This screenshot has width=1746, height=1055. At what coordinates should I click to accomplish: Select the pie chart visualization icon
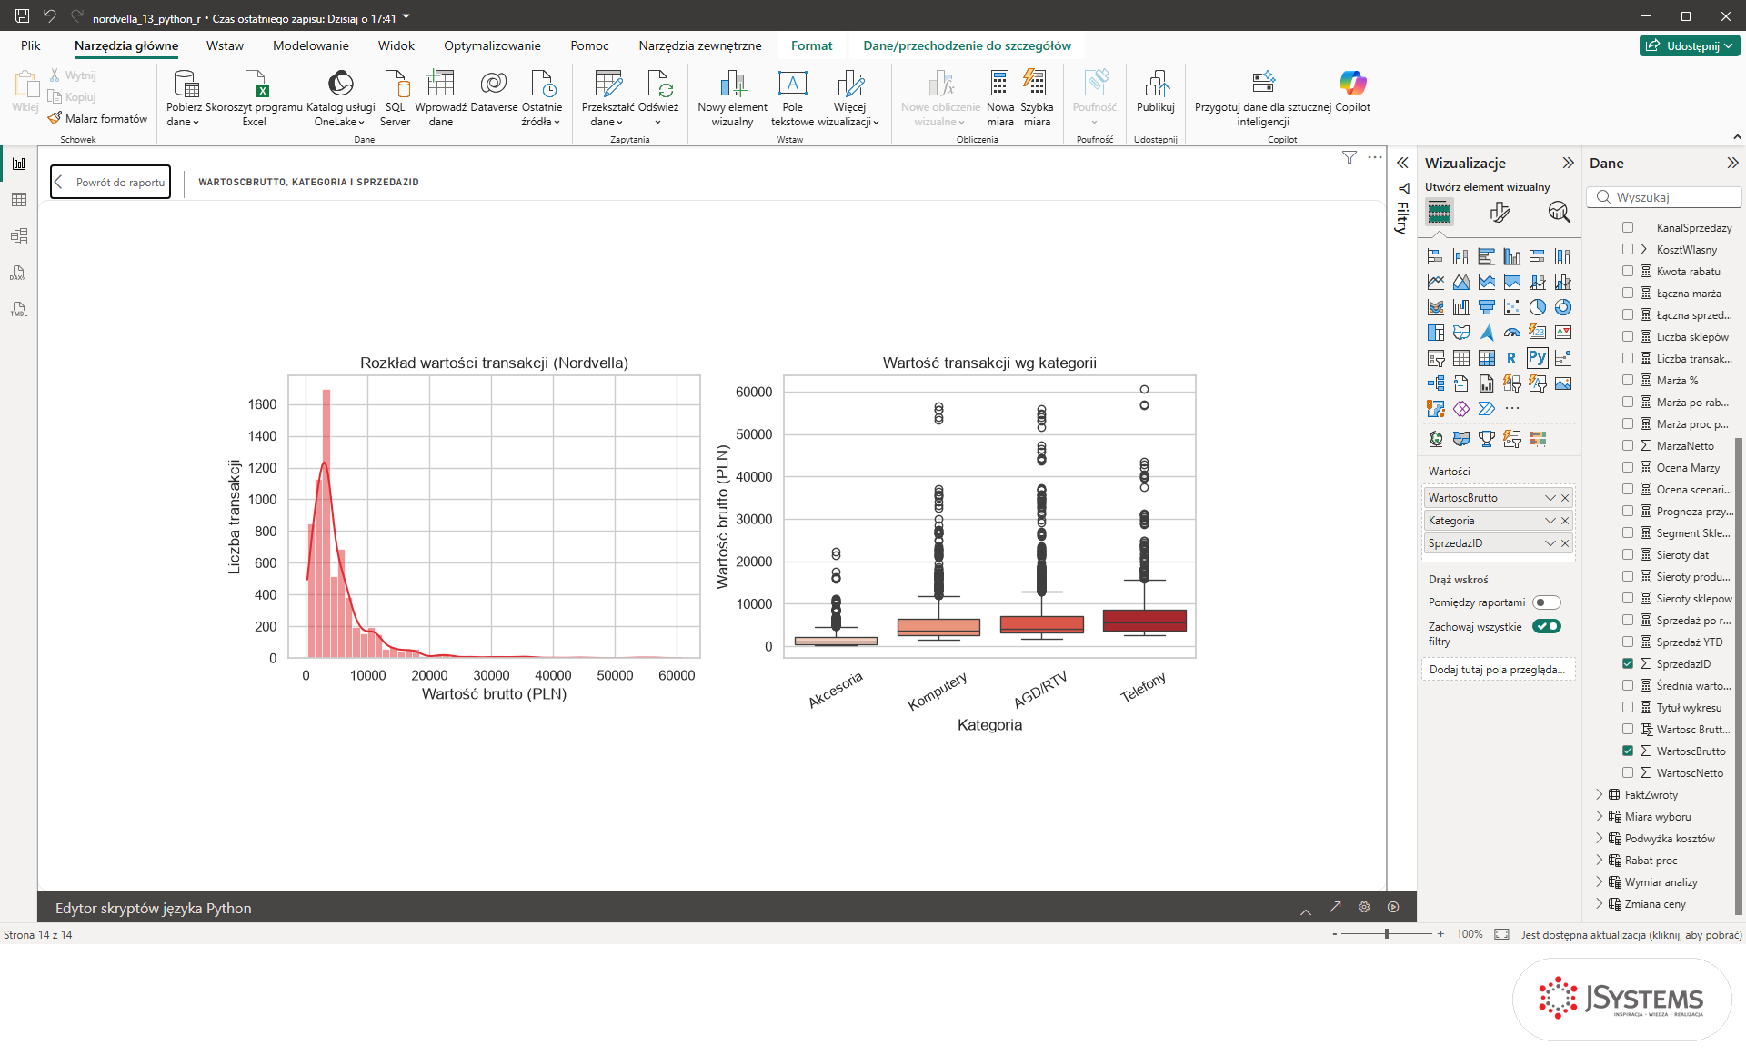(x=1537, y=307)
